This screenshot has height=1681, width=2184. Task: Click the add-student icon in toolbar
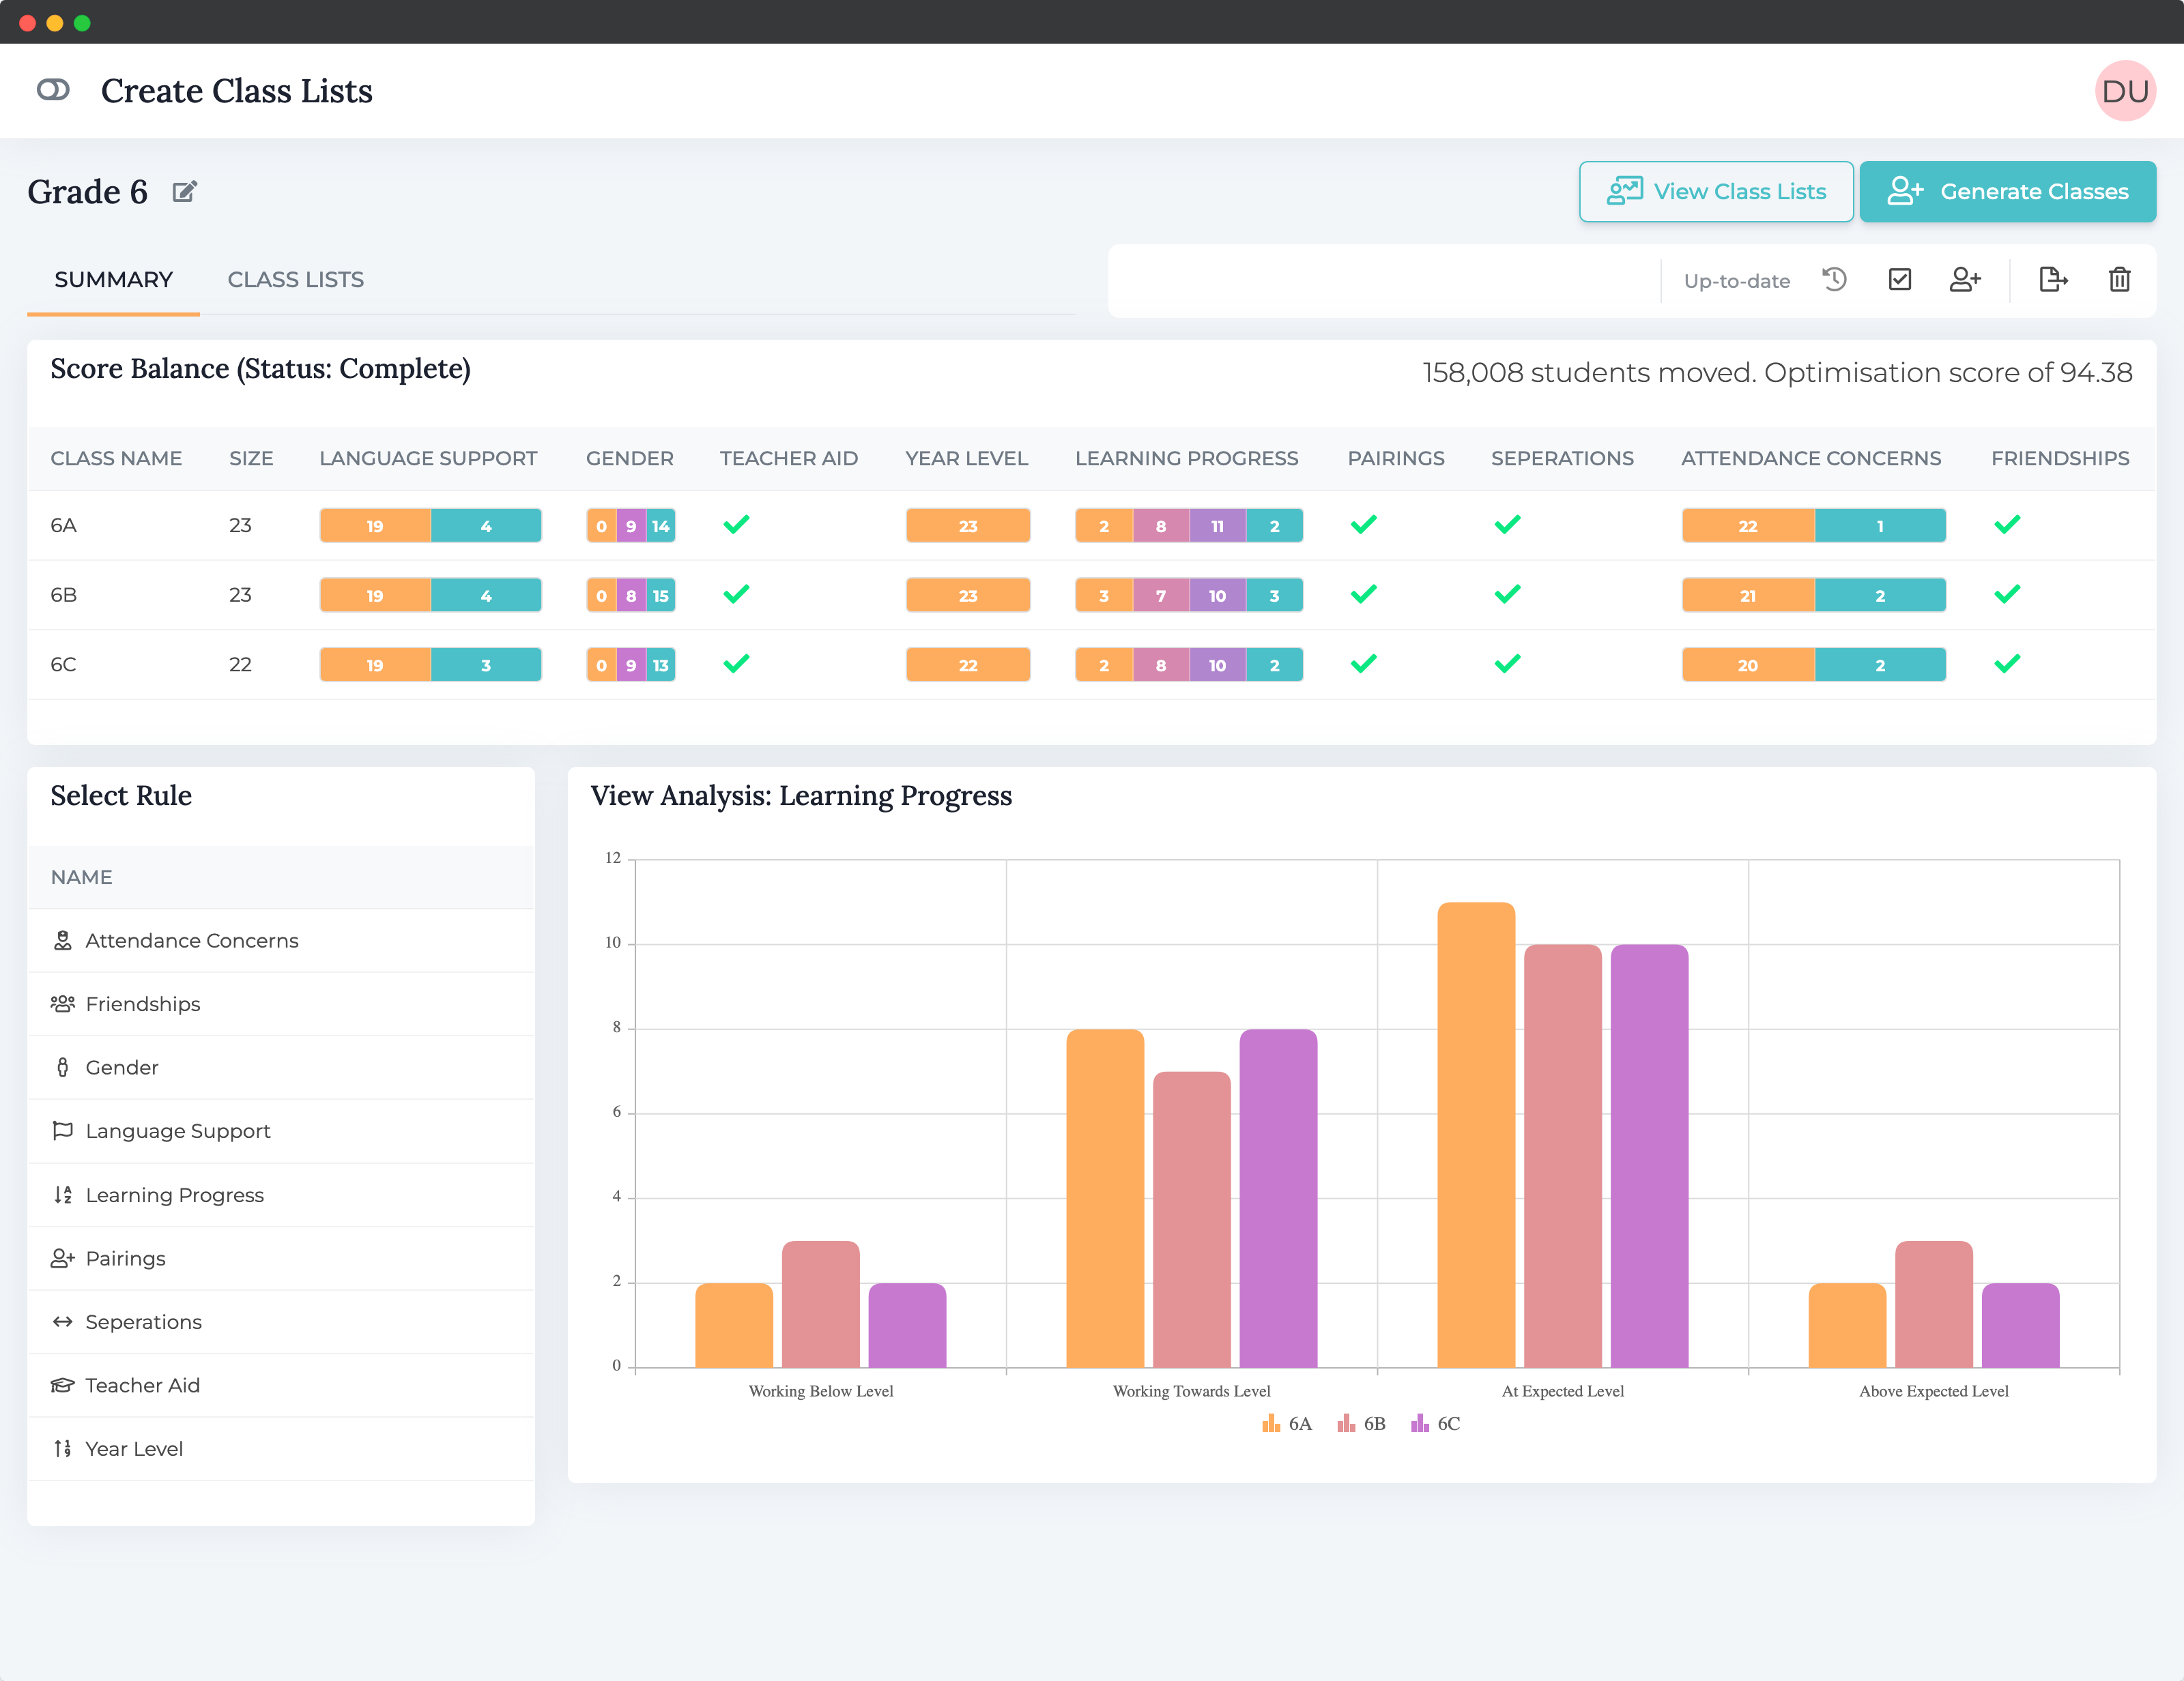click(x=1965, y=280)
